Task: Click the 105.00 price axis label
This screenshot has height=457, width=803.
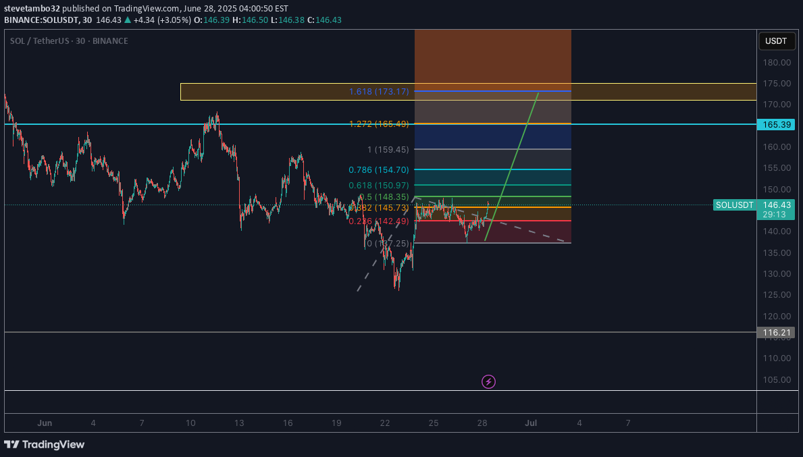Action: tap(777, 380)
